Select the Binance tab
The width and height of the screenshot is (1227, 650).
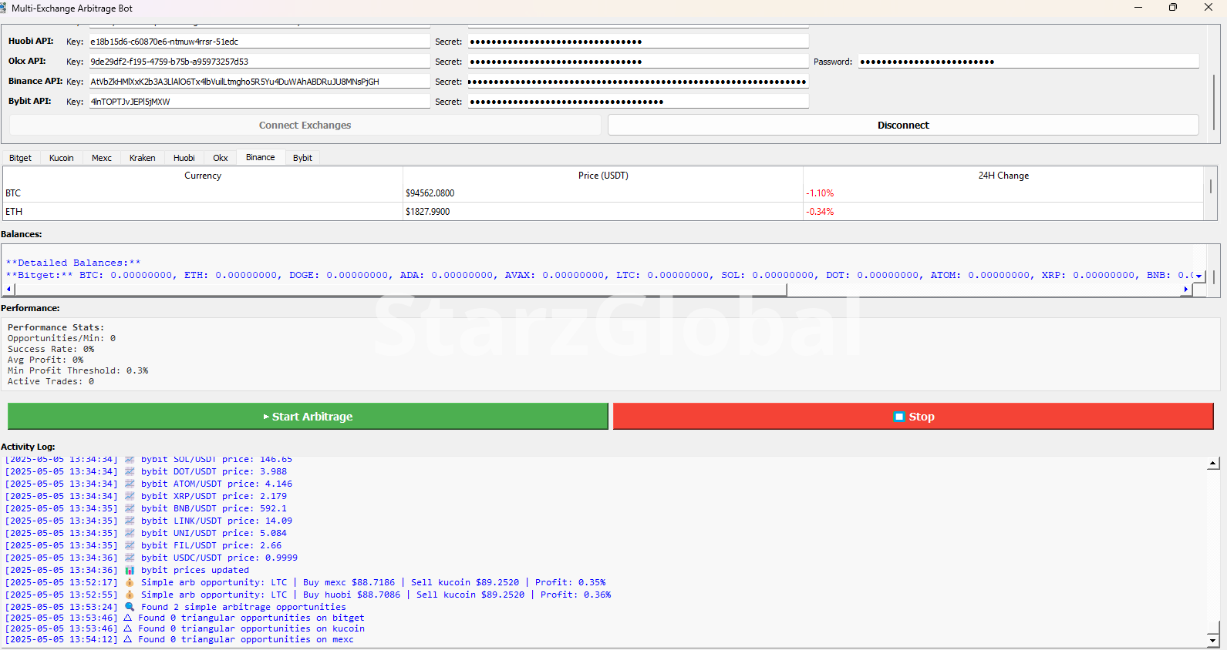coord(261,157)
